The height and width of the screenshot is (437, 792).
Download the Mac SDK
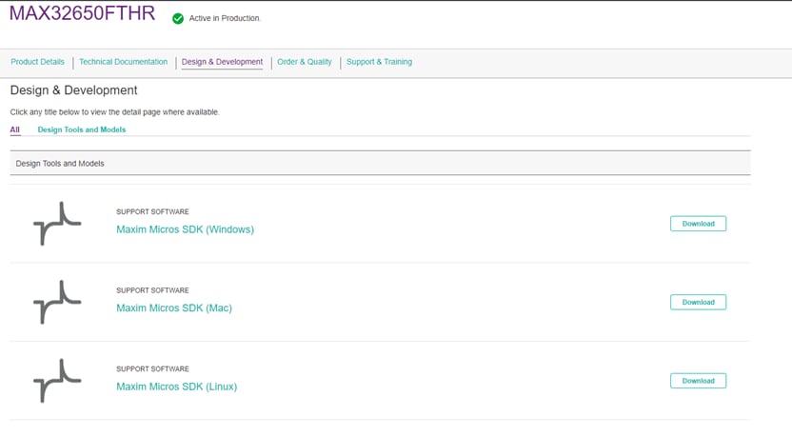pos(698,302)
